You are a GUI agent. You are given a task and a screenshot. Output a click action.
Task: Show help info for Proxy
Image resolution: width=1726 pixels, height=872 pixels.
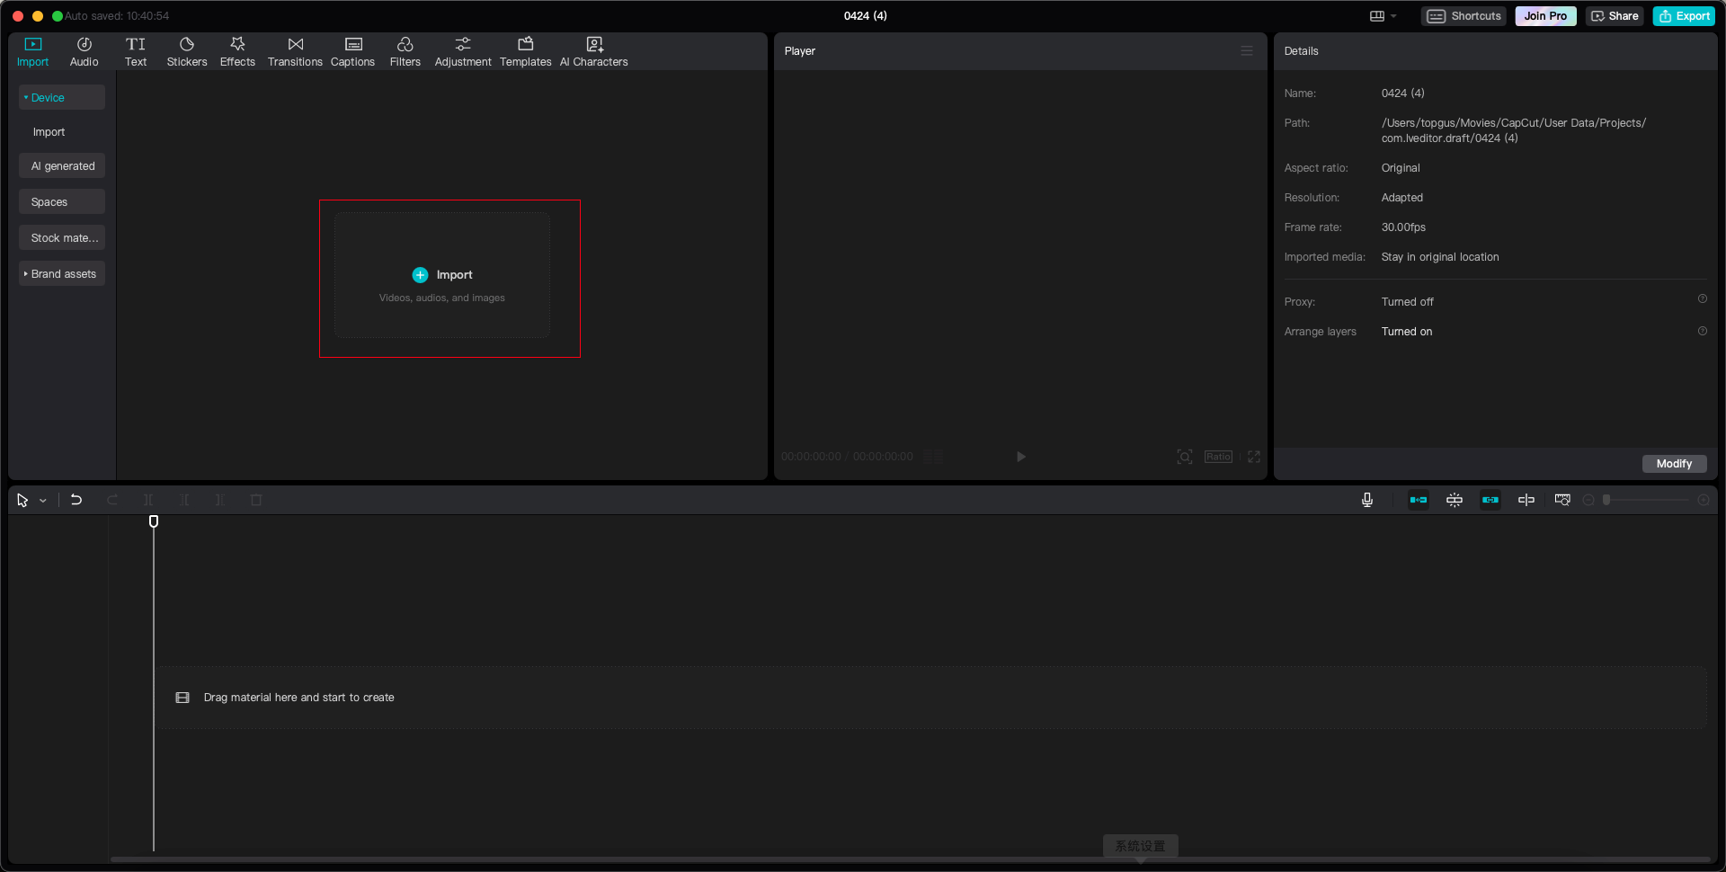[1703, 298]
